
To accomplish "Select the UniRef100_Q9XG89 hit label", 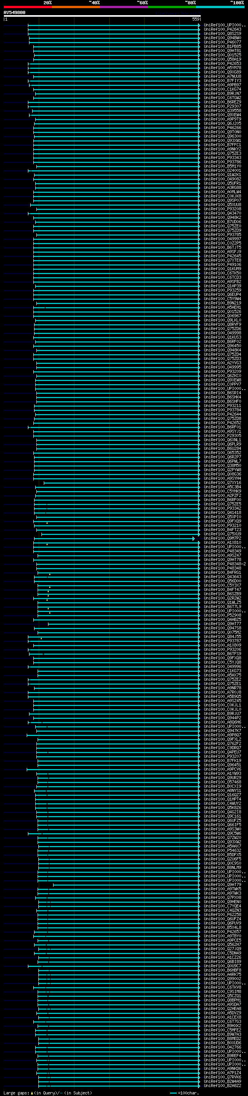I will tap(222, 72).
